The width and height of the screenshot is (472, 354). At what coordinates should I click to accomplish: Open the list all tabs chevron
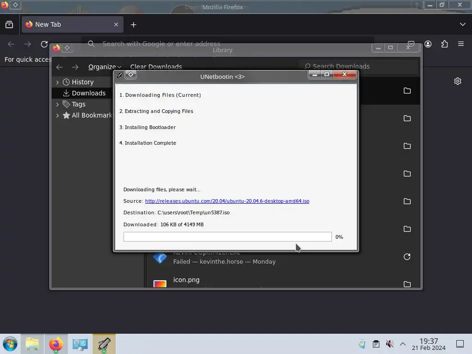(x=463, y=24)
